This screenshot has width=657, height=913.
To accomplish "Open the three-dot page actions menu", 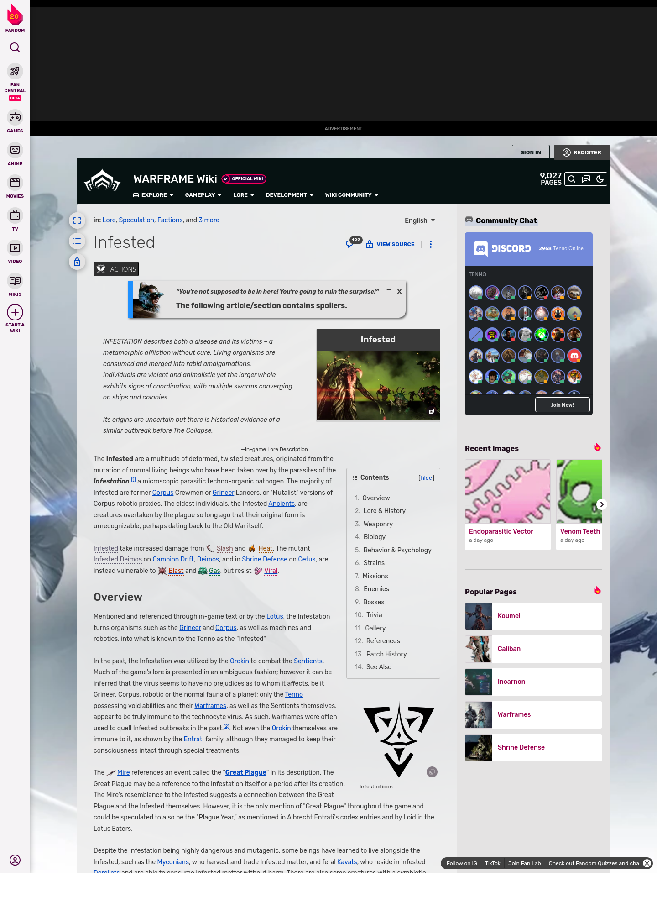I will (x=431, y=244).
